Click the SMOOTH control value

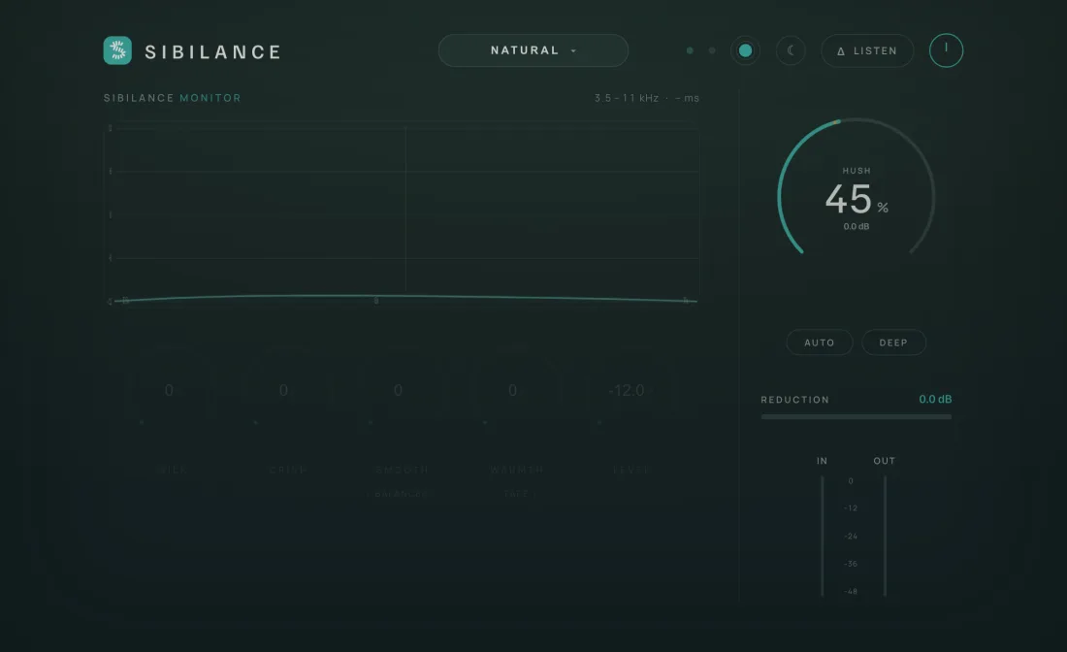398,391
